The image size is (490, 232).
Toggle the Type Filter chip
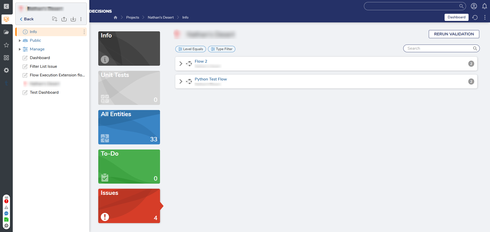222,49
